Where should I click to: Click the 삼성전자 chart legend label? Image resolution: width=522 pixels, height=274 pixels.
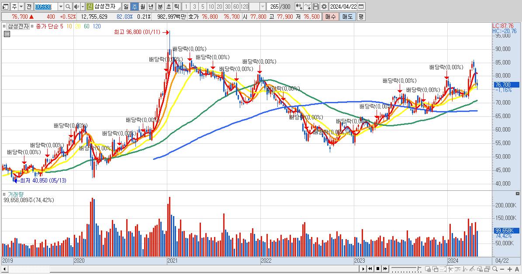18,26
